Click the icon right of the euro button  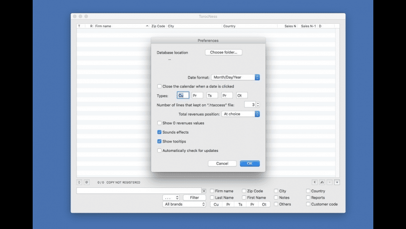pyautogui.click(x=322, y=182)
